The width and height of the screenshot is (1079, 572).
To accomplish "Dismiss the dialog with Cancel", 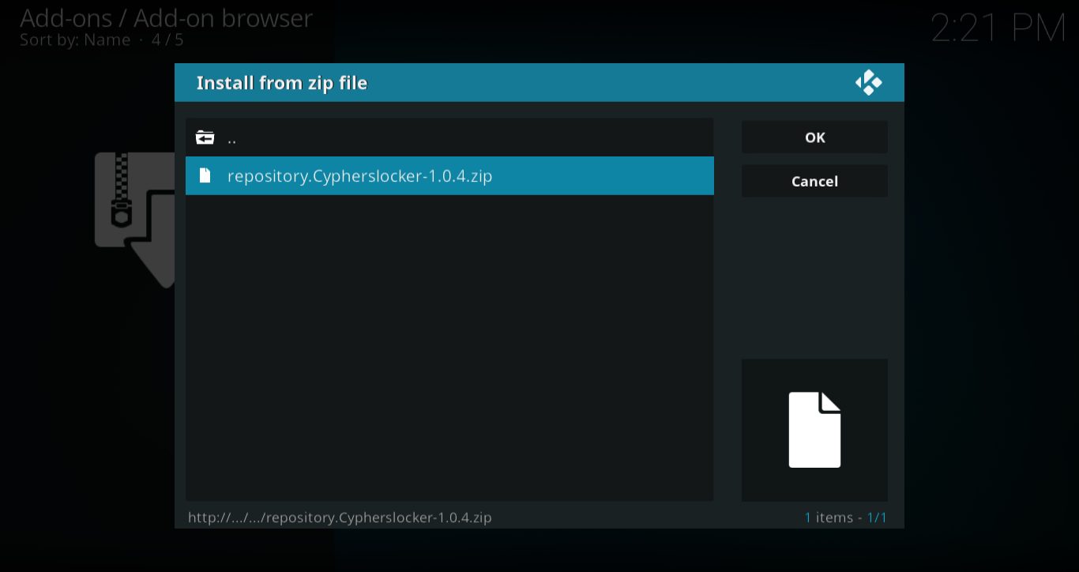I will (x=814, y=182).
